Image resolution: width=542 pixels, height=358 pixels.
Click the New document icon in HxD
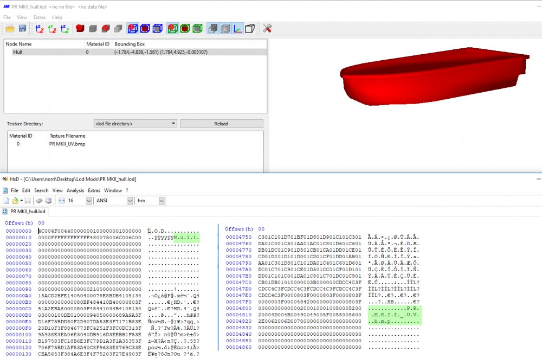(6, 201)
